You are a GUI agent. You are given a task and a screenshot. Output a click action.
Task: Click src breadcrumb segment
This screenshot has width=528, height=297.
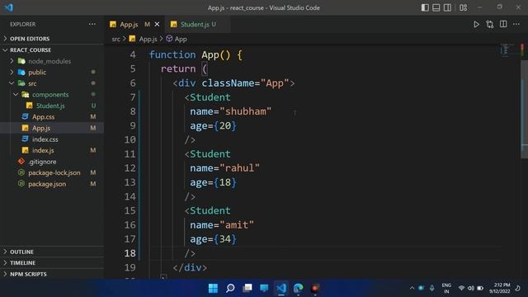(x=115, y=39)
